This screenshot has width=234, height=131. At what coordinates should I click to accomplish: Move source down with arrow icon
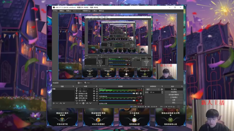coord(90,103)
